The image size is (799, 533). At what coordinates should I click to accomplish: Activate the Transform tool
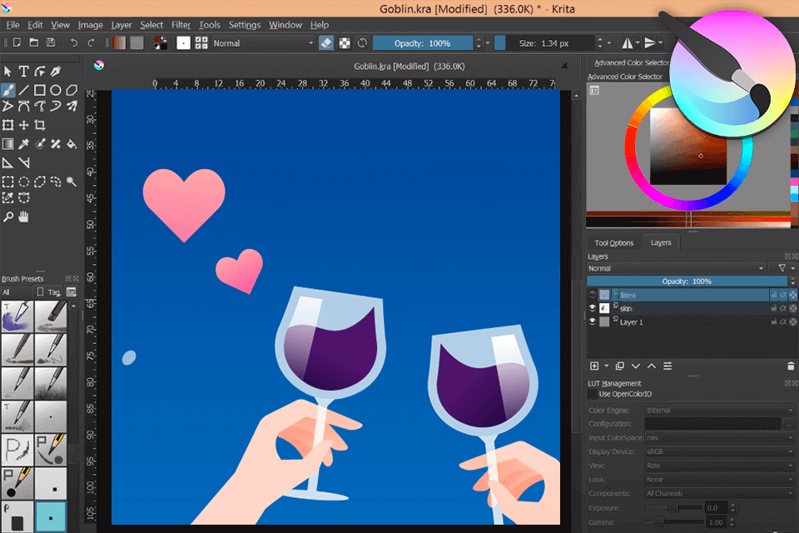coord(8,123)
